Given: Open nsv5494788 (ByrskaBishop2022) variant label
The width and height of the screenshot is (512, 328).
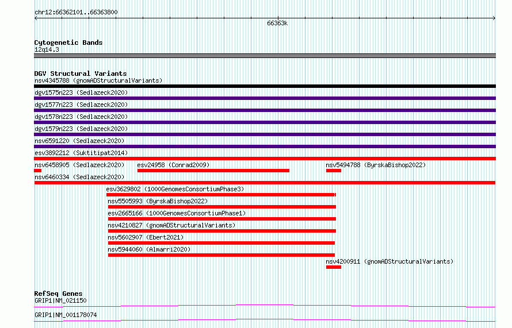Looking at the screenshot, I should point(376,165).
